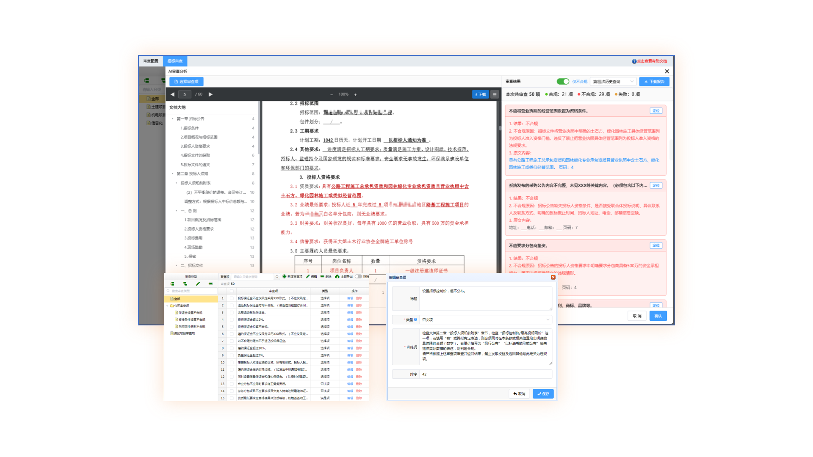Collapse the 公司审查项 tree folder
813x457 pixels.
tap(168, 306)
